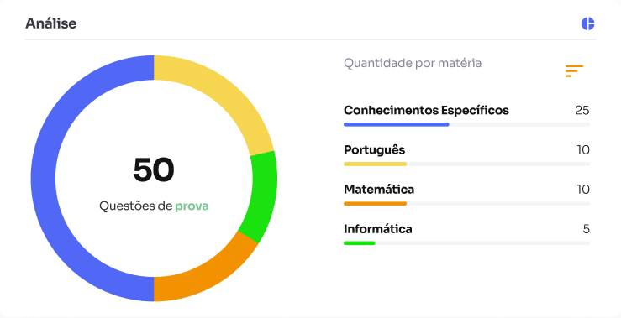Click the orange Matemática progress bar
This screenshot has width=621, height=318.
[375, 203]
